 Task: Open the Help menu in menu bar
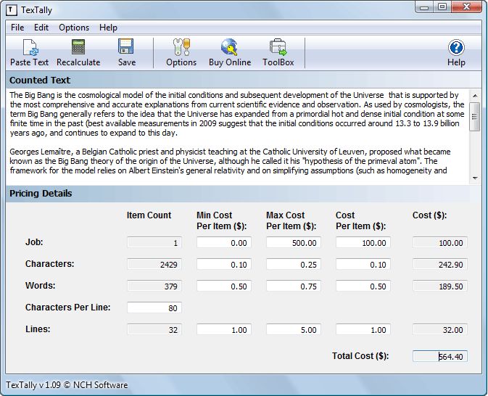pyautogui.click(x=108, y=28)
